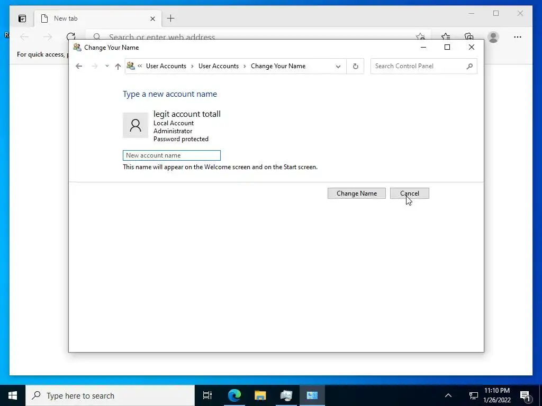The height and width of the screenshot is (406, 542).
Task: Go back in Control Panel window
Action: (x=79, y=66)
